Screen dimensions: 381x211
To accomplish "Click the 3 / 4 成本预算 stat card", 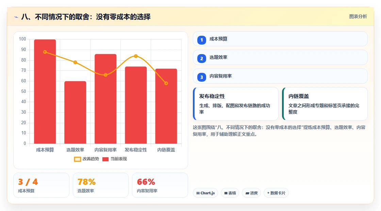I will (x=41, y=185).
